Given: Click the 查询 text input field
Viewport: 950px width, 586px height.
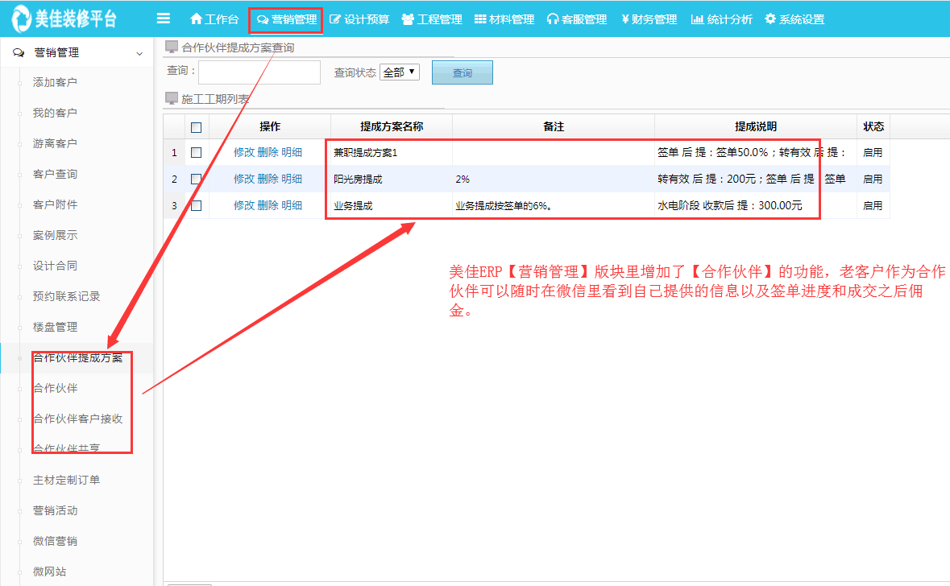Looking at the screenshot, I should pos(259,72).
